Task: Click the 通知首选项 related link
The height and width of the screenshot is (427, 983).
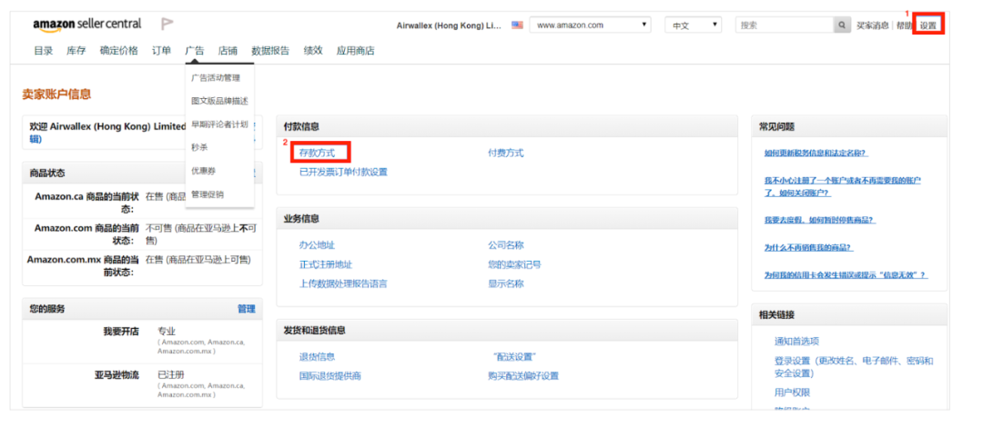Action: 796,342
